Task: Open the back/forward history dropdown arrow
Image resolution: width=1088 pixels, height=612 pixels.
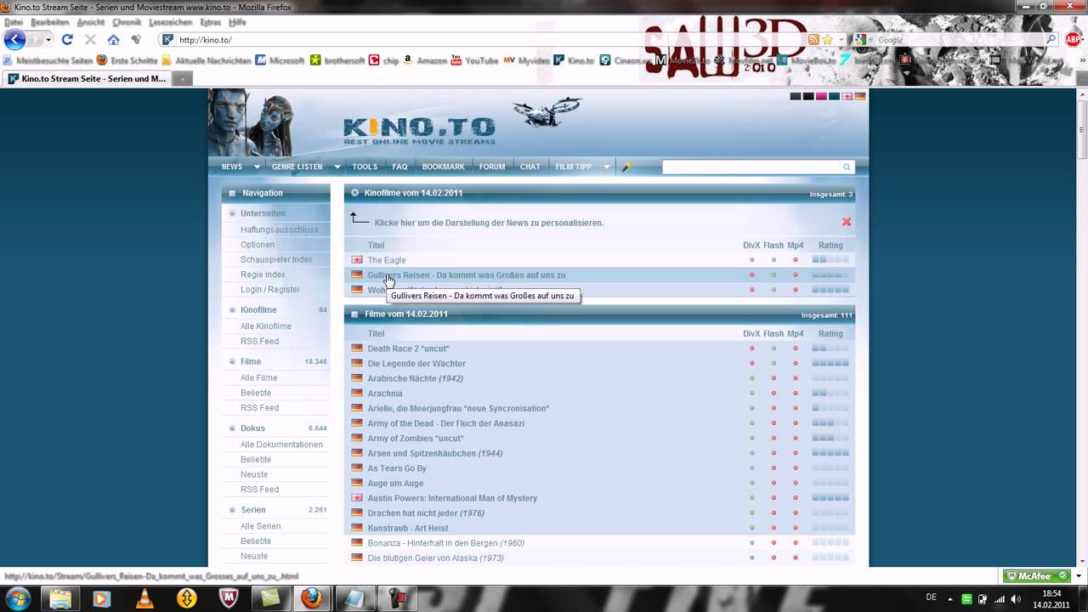Action: coord(48,40)
